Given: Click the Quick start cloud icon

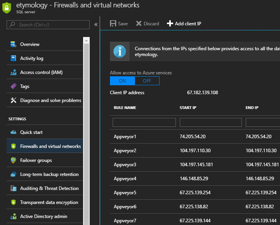Looking at the screenshot, I should pos(13,132).
